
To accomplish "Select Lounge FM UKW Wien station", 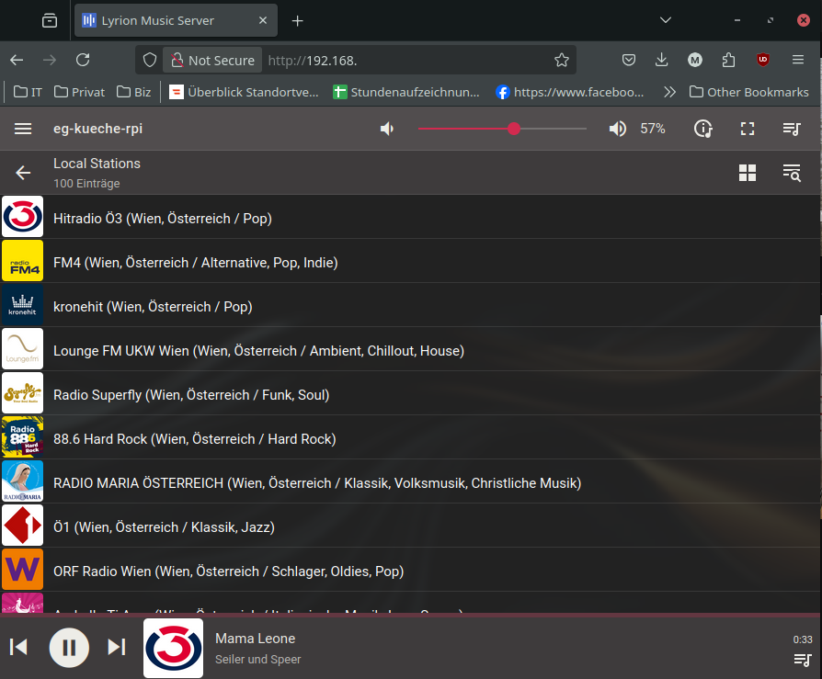I will click(x=410, y=349).
